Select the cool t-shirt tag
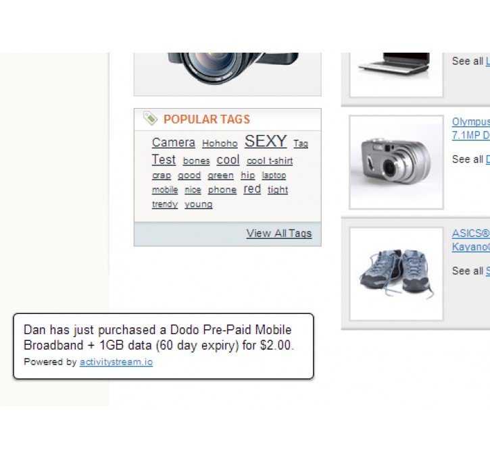This screenshot has width=490, height=459. coord(270,161)
